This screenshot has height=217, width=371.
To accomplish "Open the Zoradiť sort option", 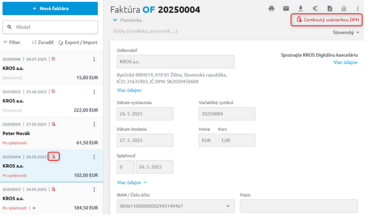I will click(x=41, y=42).
